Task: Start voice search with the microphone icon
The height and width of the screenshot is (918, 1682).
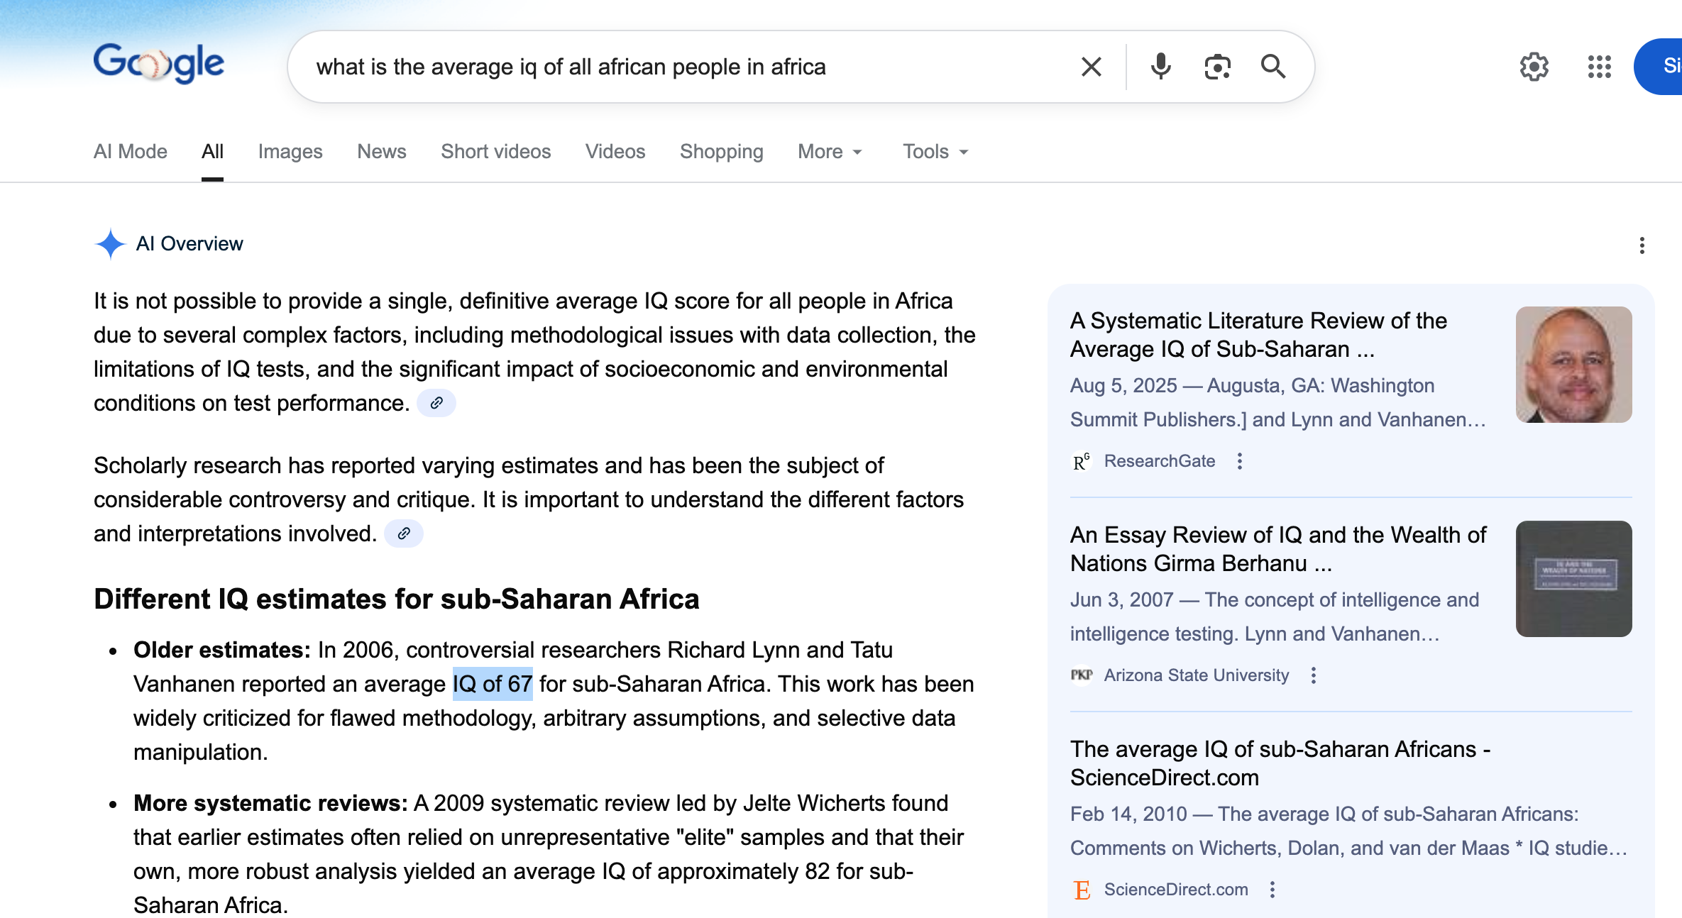Action: 1160,67
